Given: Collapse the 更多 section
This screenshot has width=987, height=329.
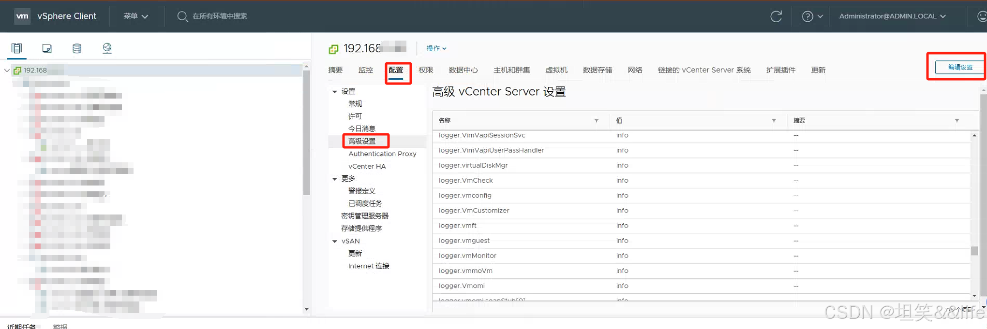Looking at the screenshot, I should click(x=334, y=179).
